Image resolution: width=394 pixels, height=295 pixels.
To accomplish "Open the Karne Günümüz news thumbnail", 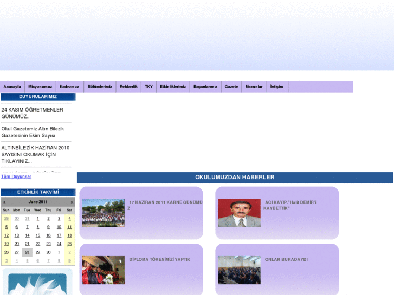I will coord(104,213).
